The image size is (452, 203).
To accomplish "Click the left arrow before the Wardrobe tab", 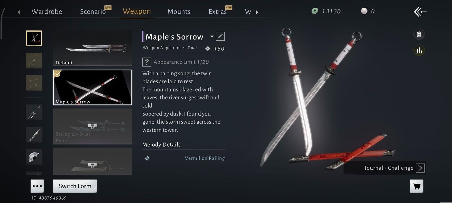I will pyautogui.click(x=19, y=12).
